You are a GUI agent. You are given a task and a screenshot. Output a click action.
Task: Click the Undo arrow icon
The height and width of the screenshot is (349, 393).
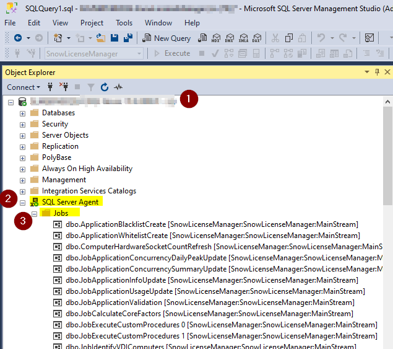point(321,38)
